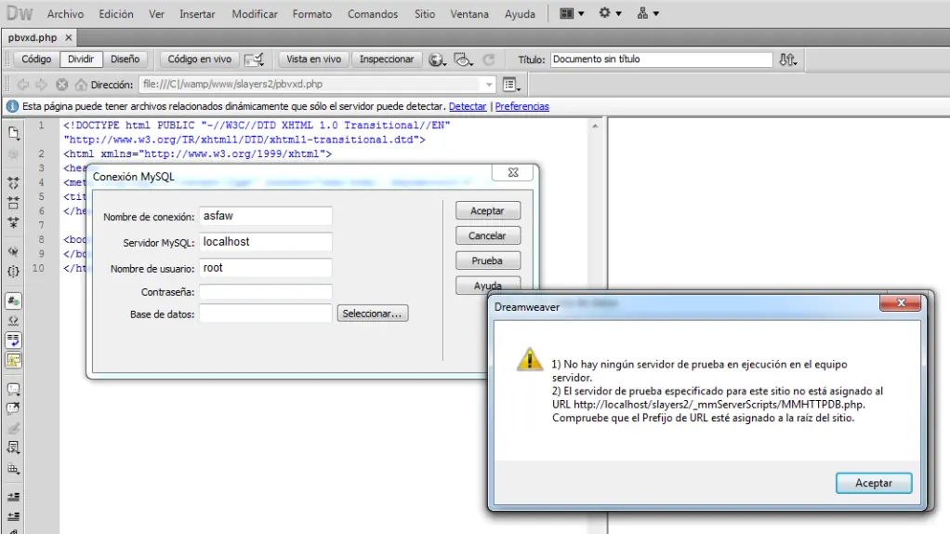The image size is (950, 534).
Task: Toggle Vista en vivo mode
Action: tap(313, 59)
